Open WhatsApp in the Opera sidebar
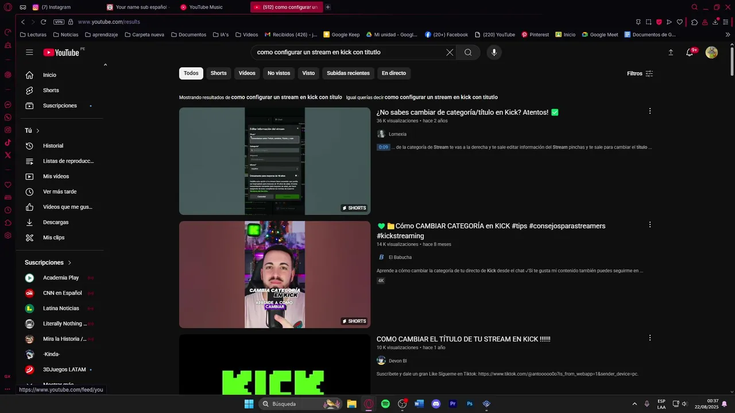The width and height of the screenshot is (735, 413). pos(7,117)
